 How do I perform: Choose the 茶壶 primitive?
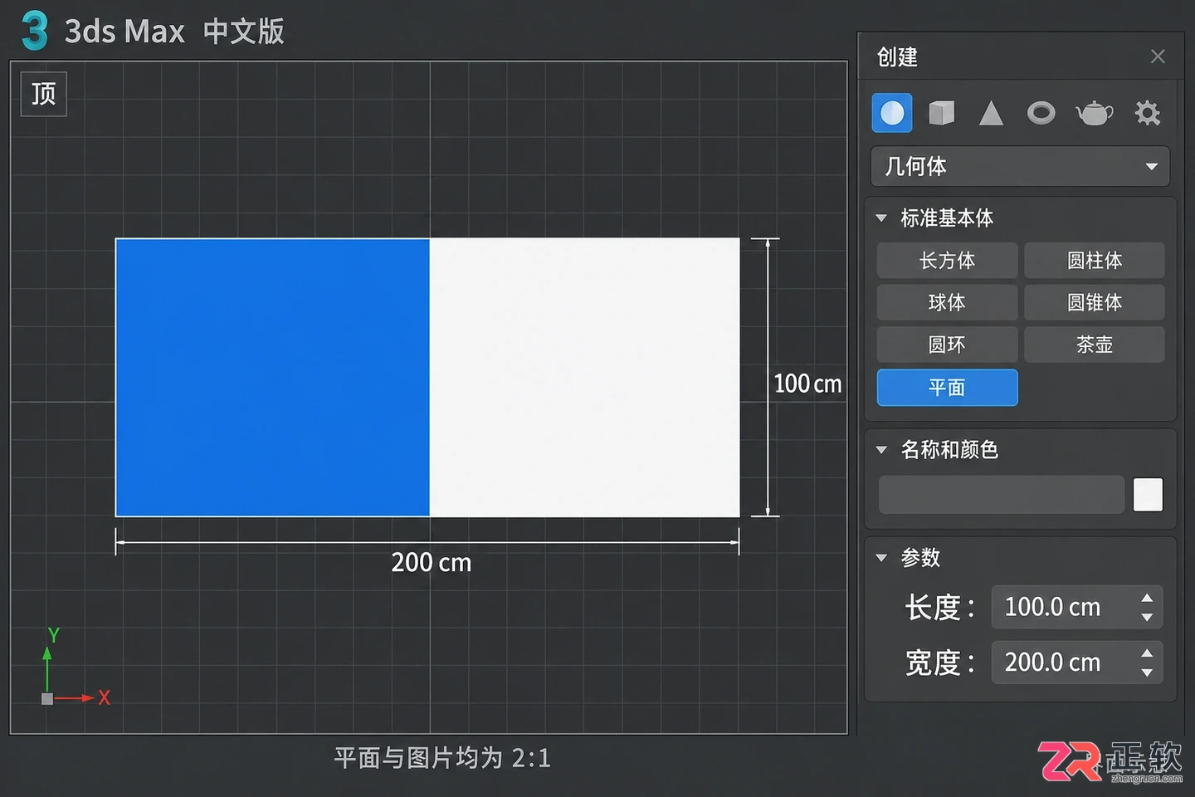click(1095, 345)
